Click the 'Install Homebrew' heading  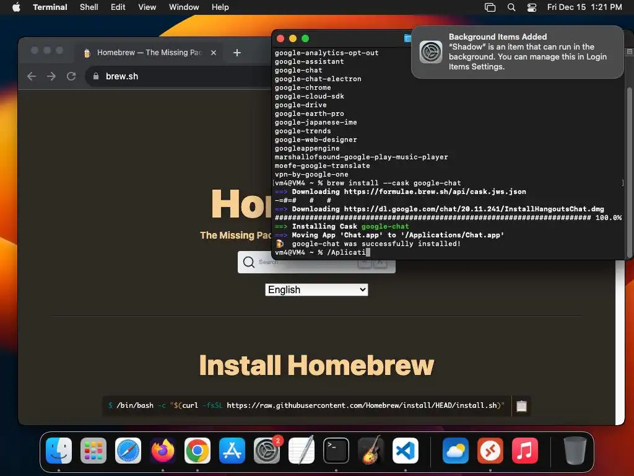click(x=316, y=365)
